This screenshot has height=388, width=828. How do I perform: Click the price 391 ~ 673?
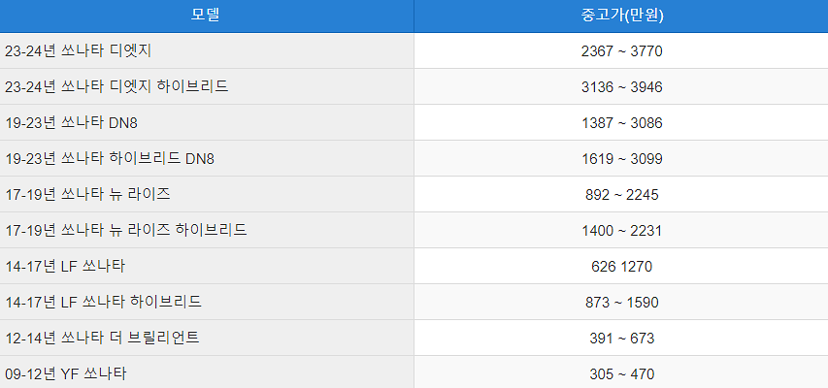click(x=621, y=339)
